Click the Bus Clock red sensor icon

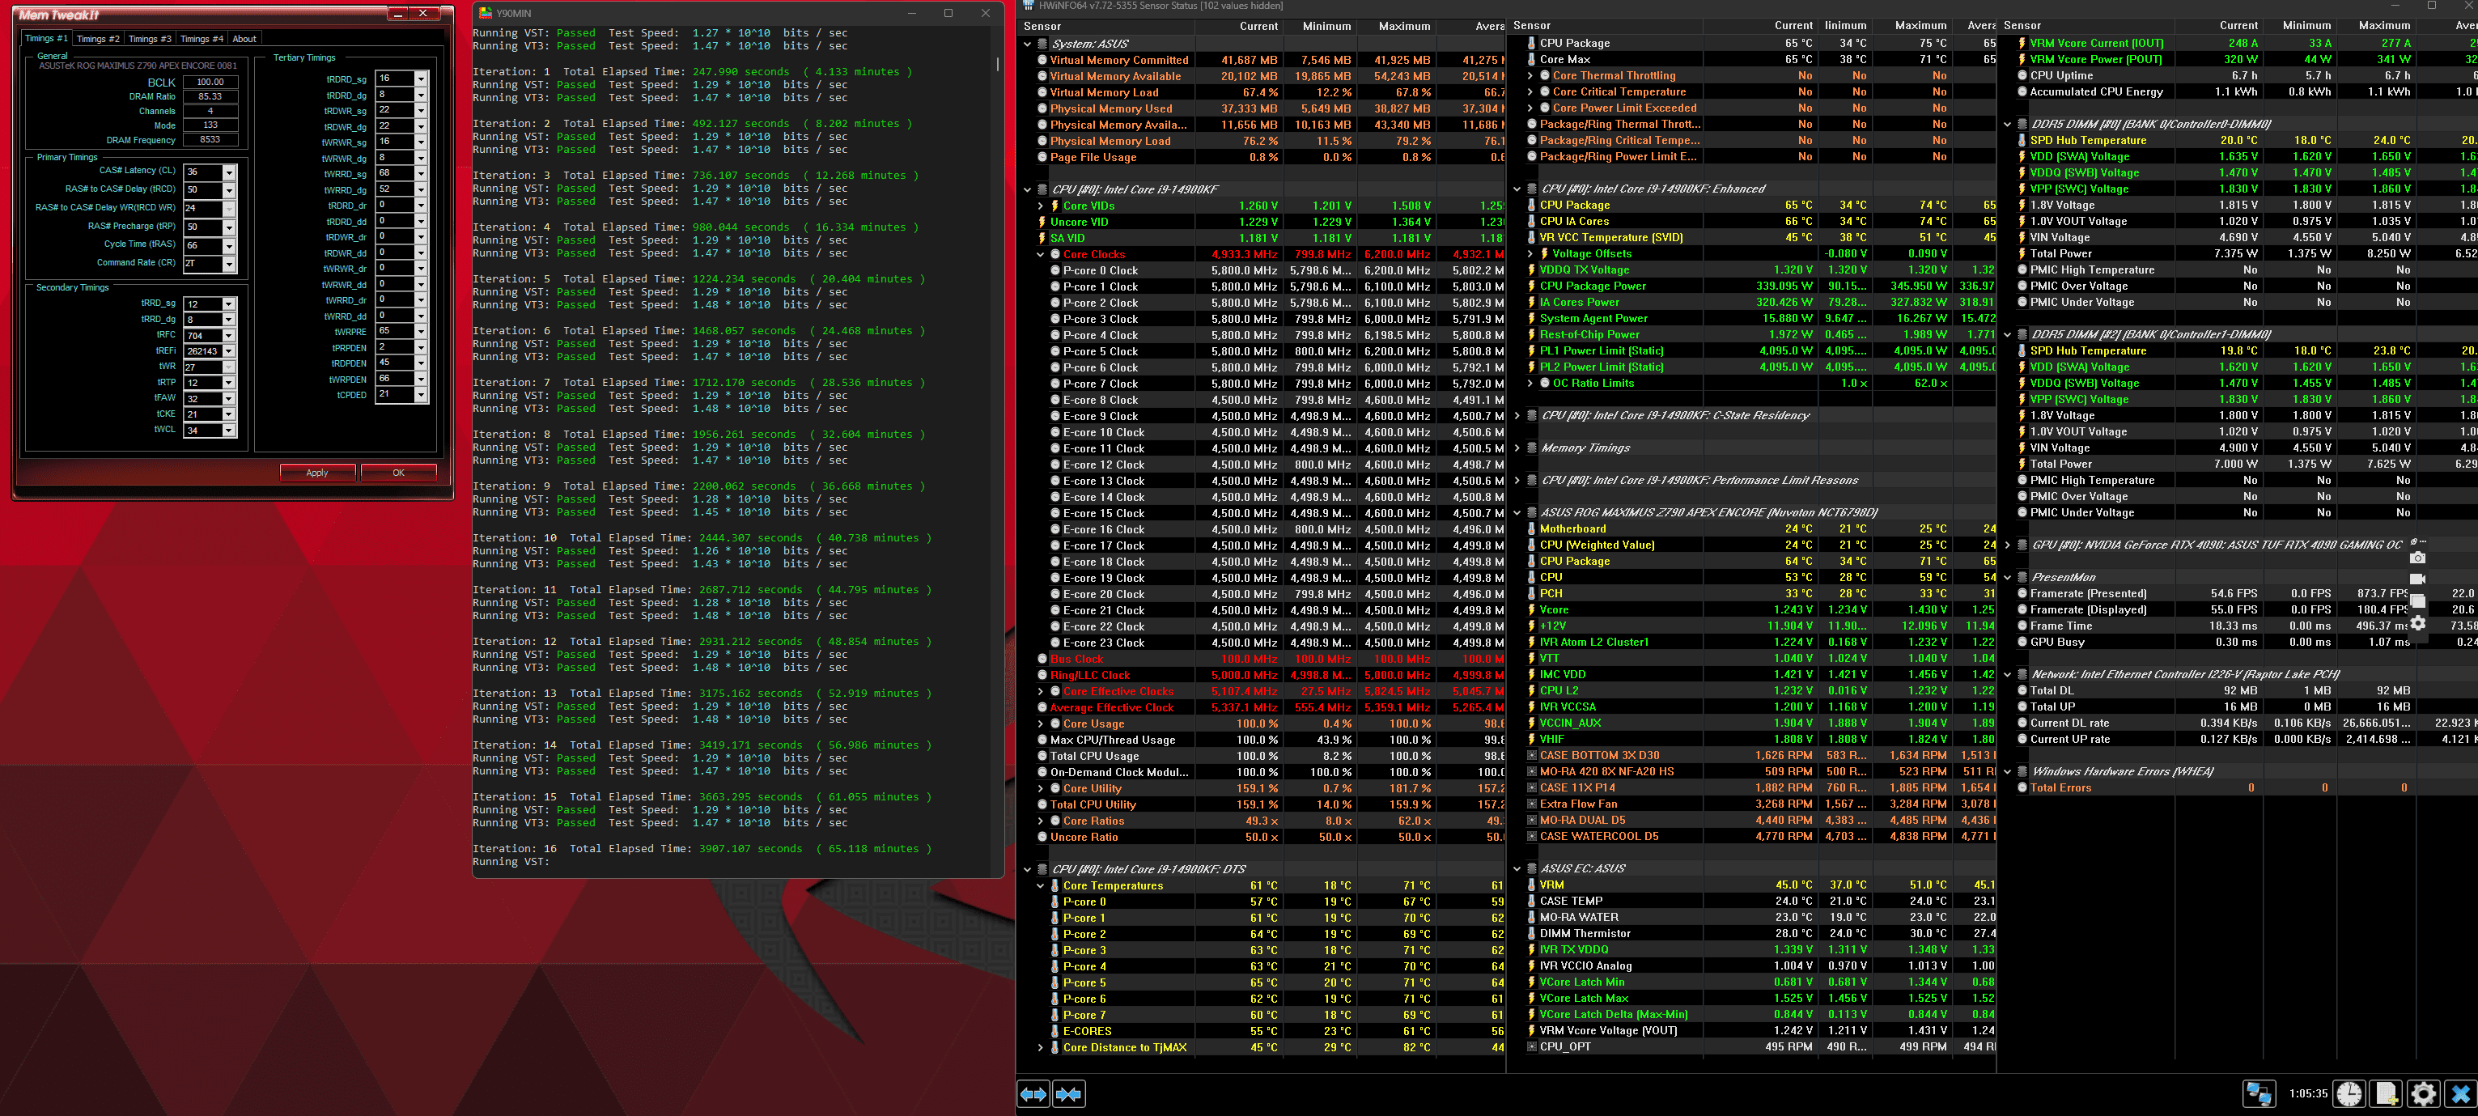click(1042, 660)
